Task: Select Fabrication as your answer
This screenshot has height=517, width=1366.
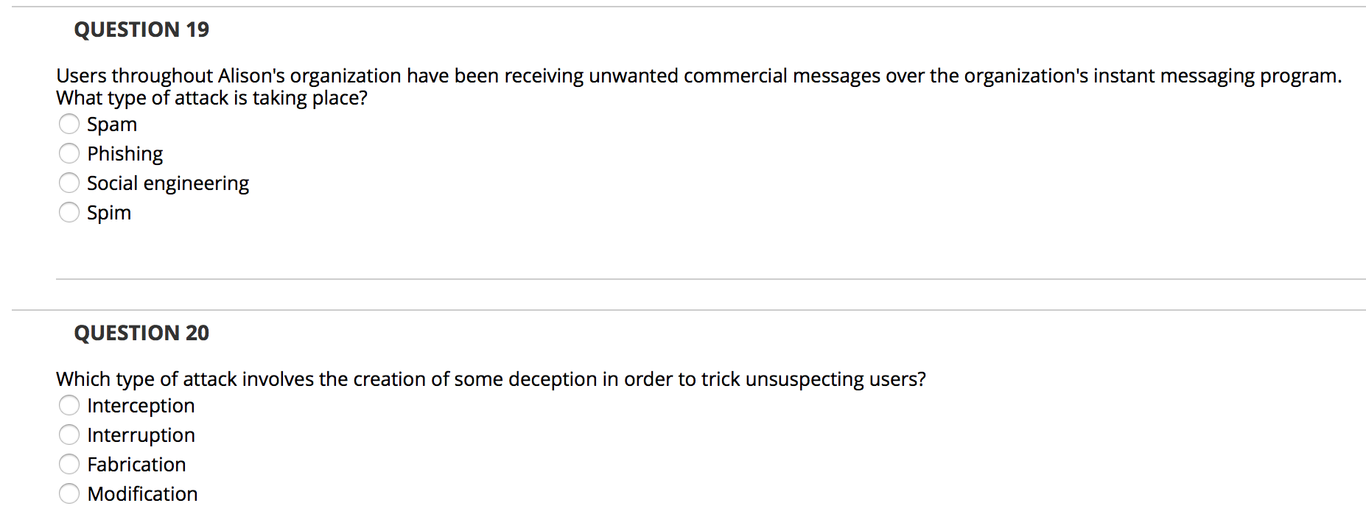Action: tap(69, 464)
